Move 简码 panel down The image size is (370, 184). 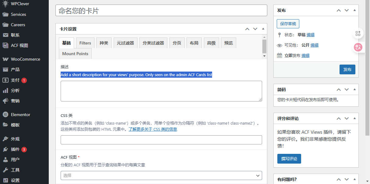click(x=347, y=90)
